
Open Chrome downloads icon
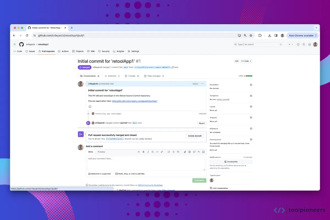(269, 35)
